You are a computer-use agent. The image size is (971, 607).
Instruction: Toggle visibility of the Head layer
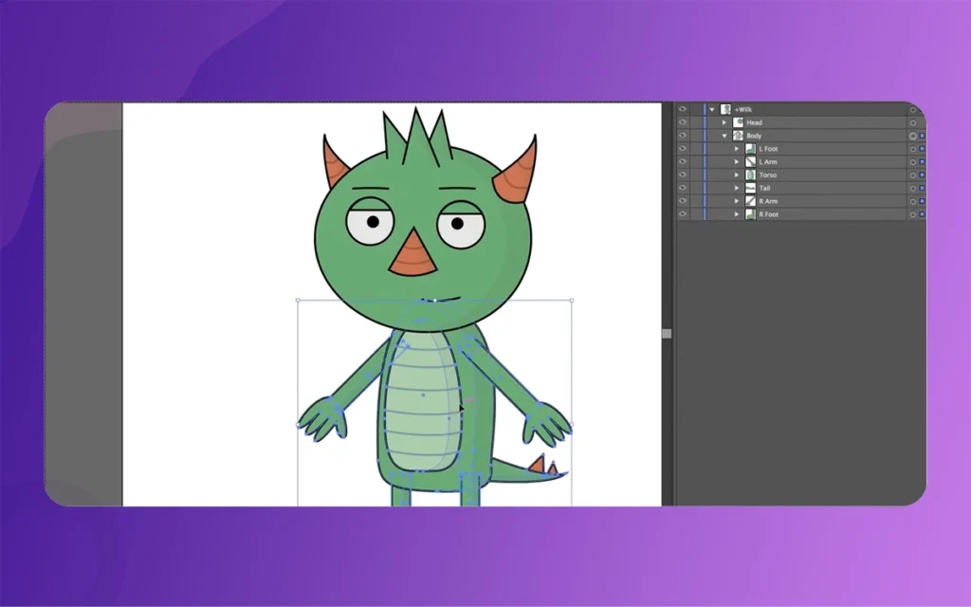[683, 122]
